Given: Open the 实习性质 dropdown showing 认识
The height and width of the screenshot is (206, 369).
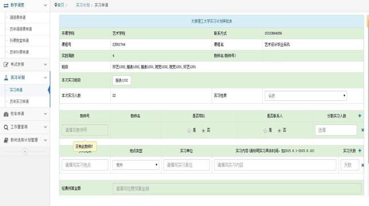Looking at the screenshot, I should click(306, 96).
